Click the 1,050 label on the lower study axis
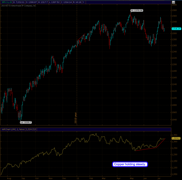 tap(175, 174)
